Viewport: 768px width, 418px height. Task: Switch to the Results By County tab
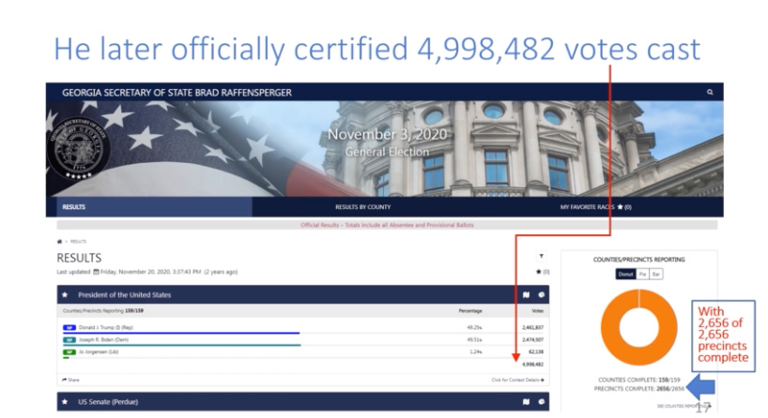363,207
